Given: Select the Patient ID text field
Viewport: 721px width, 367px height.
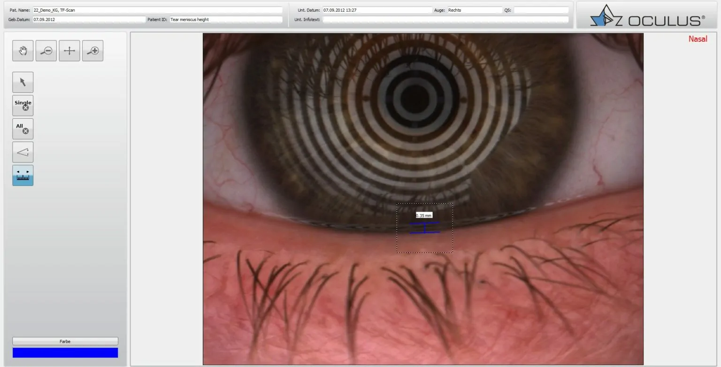Looking at the screenshot, I should 226,20.
